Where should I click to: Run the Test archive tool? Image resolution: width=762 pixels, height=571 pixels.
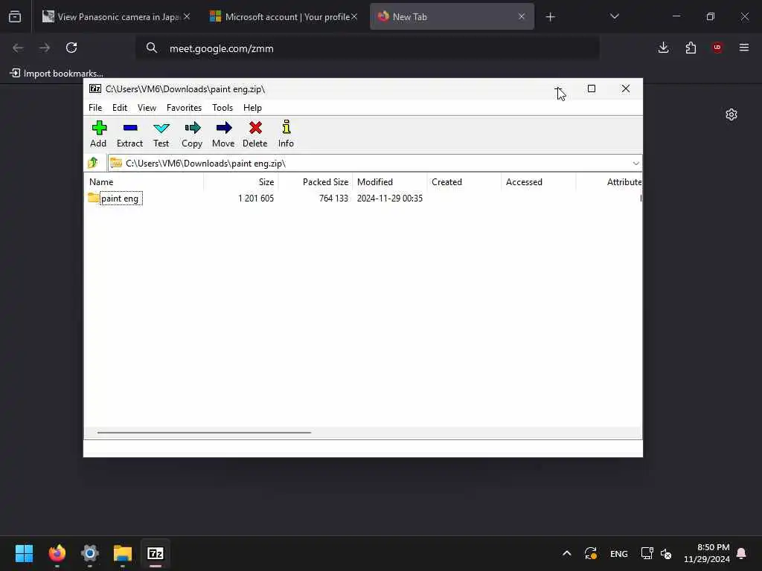click(x=161, y=134)
